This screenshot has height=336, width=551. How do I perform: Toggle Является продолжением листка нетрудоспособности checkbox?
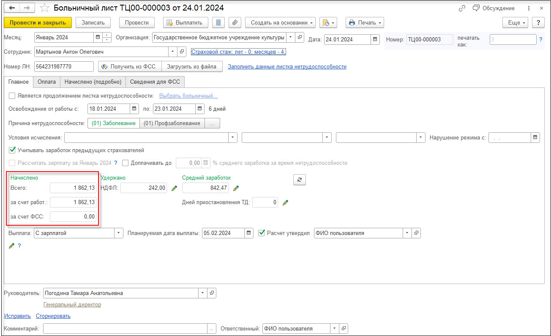(x=12, y=96)
